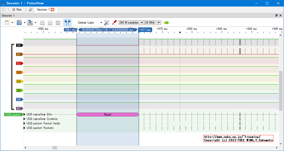Expand the USB signalling: Bits row

tap(25, 114)
